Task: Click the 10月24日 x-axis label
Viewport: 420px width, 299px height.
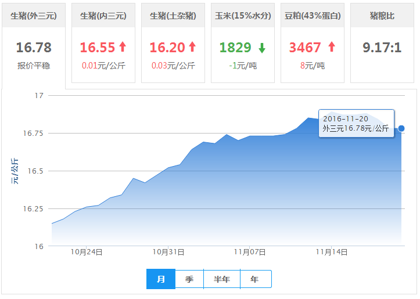Action: click(87, 252)
